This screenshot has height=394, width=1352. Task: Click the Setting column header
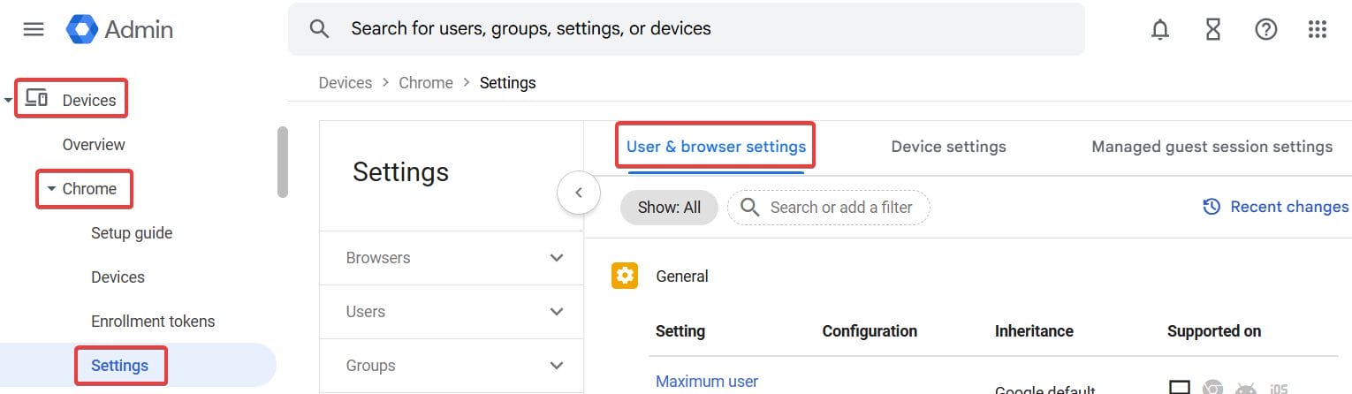[680, 331]
